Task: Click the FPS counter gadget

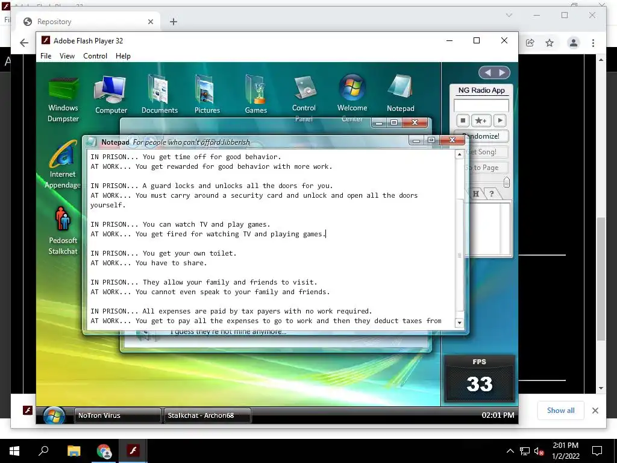Action: pyautogui.click(x=479, y=379)
